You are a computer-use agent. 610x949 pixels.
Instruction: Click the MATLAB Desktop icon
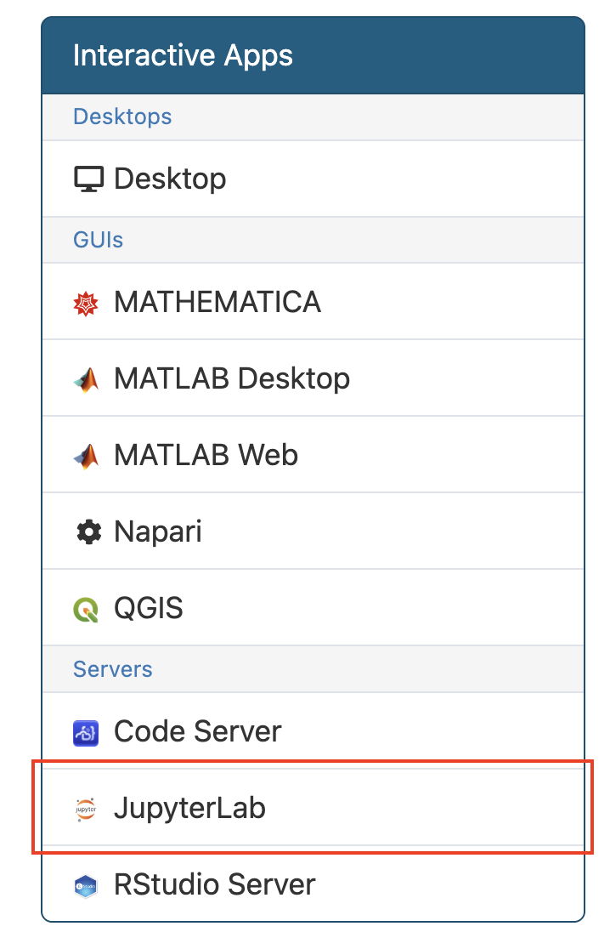point(86,378)
